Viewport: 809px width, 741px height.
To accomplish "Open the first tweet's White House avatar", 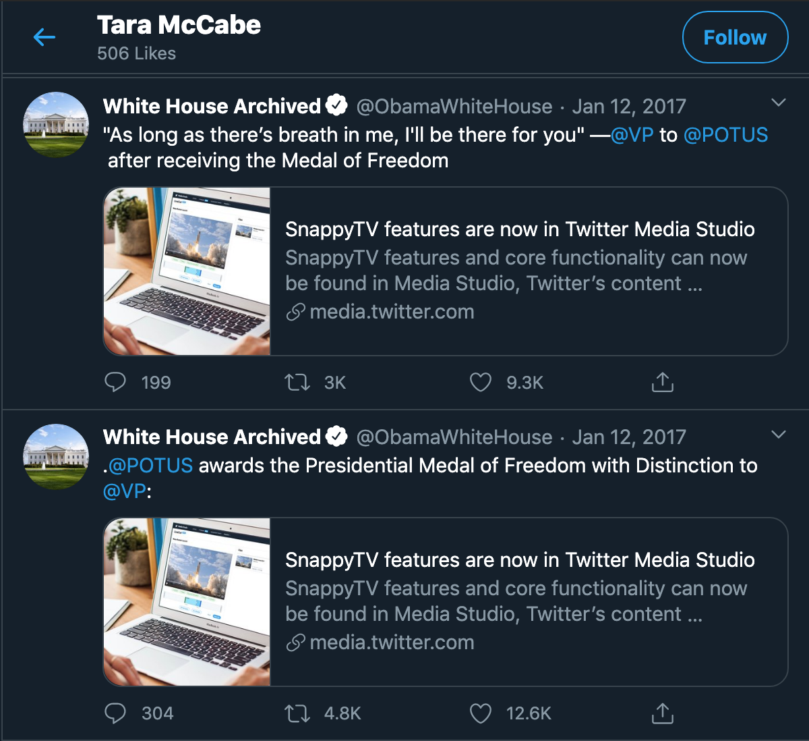I will pos(56,125).
